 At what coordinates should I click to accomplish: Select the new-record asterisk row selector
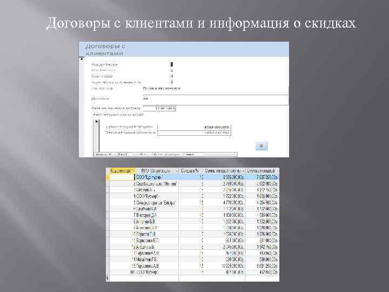[x=108, y=278]
